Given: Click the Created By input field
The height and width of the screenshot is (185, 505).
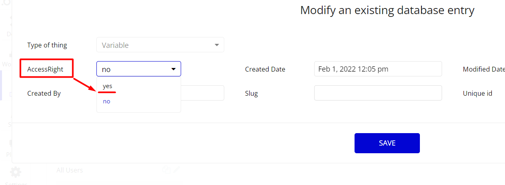Looking at the screenshot, I should tap(202, 93).
